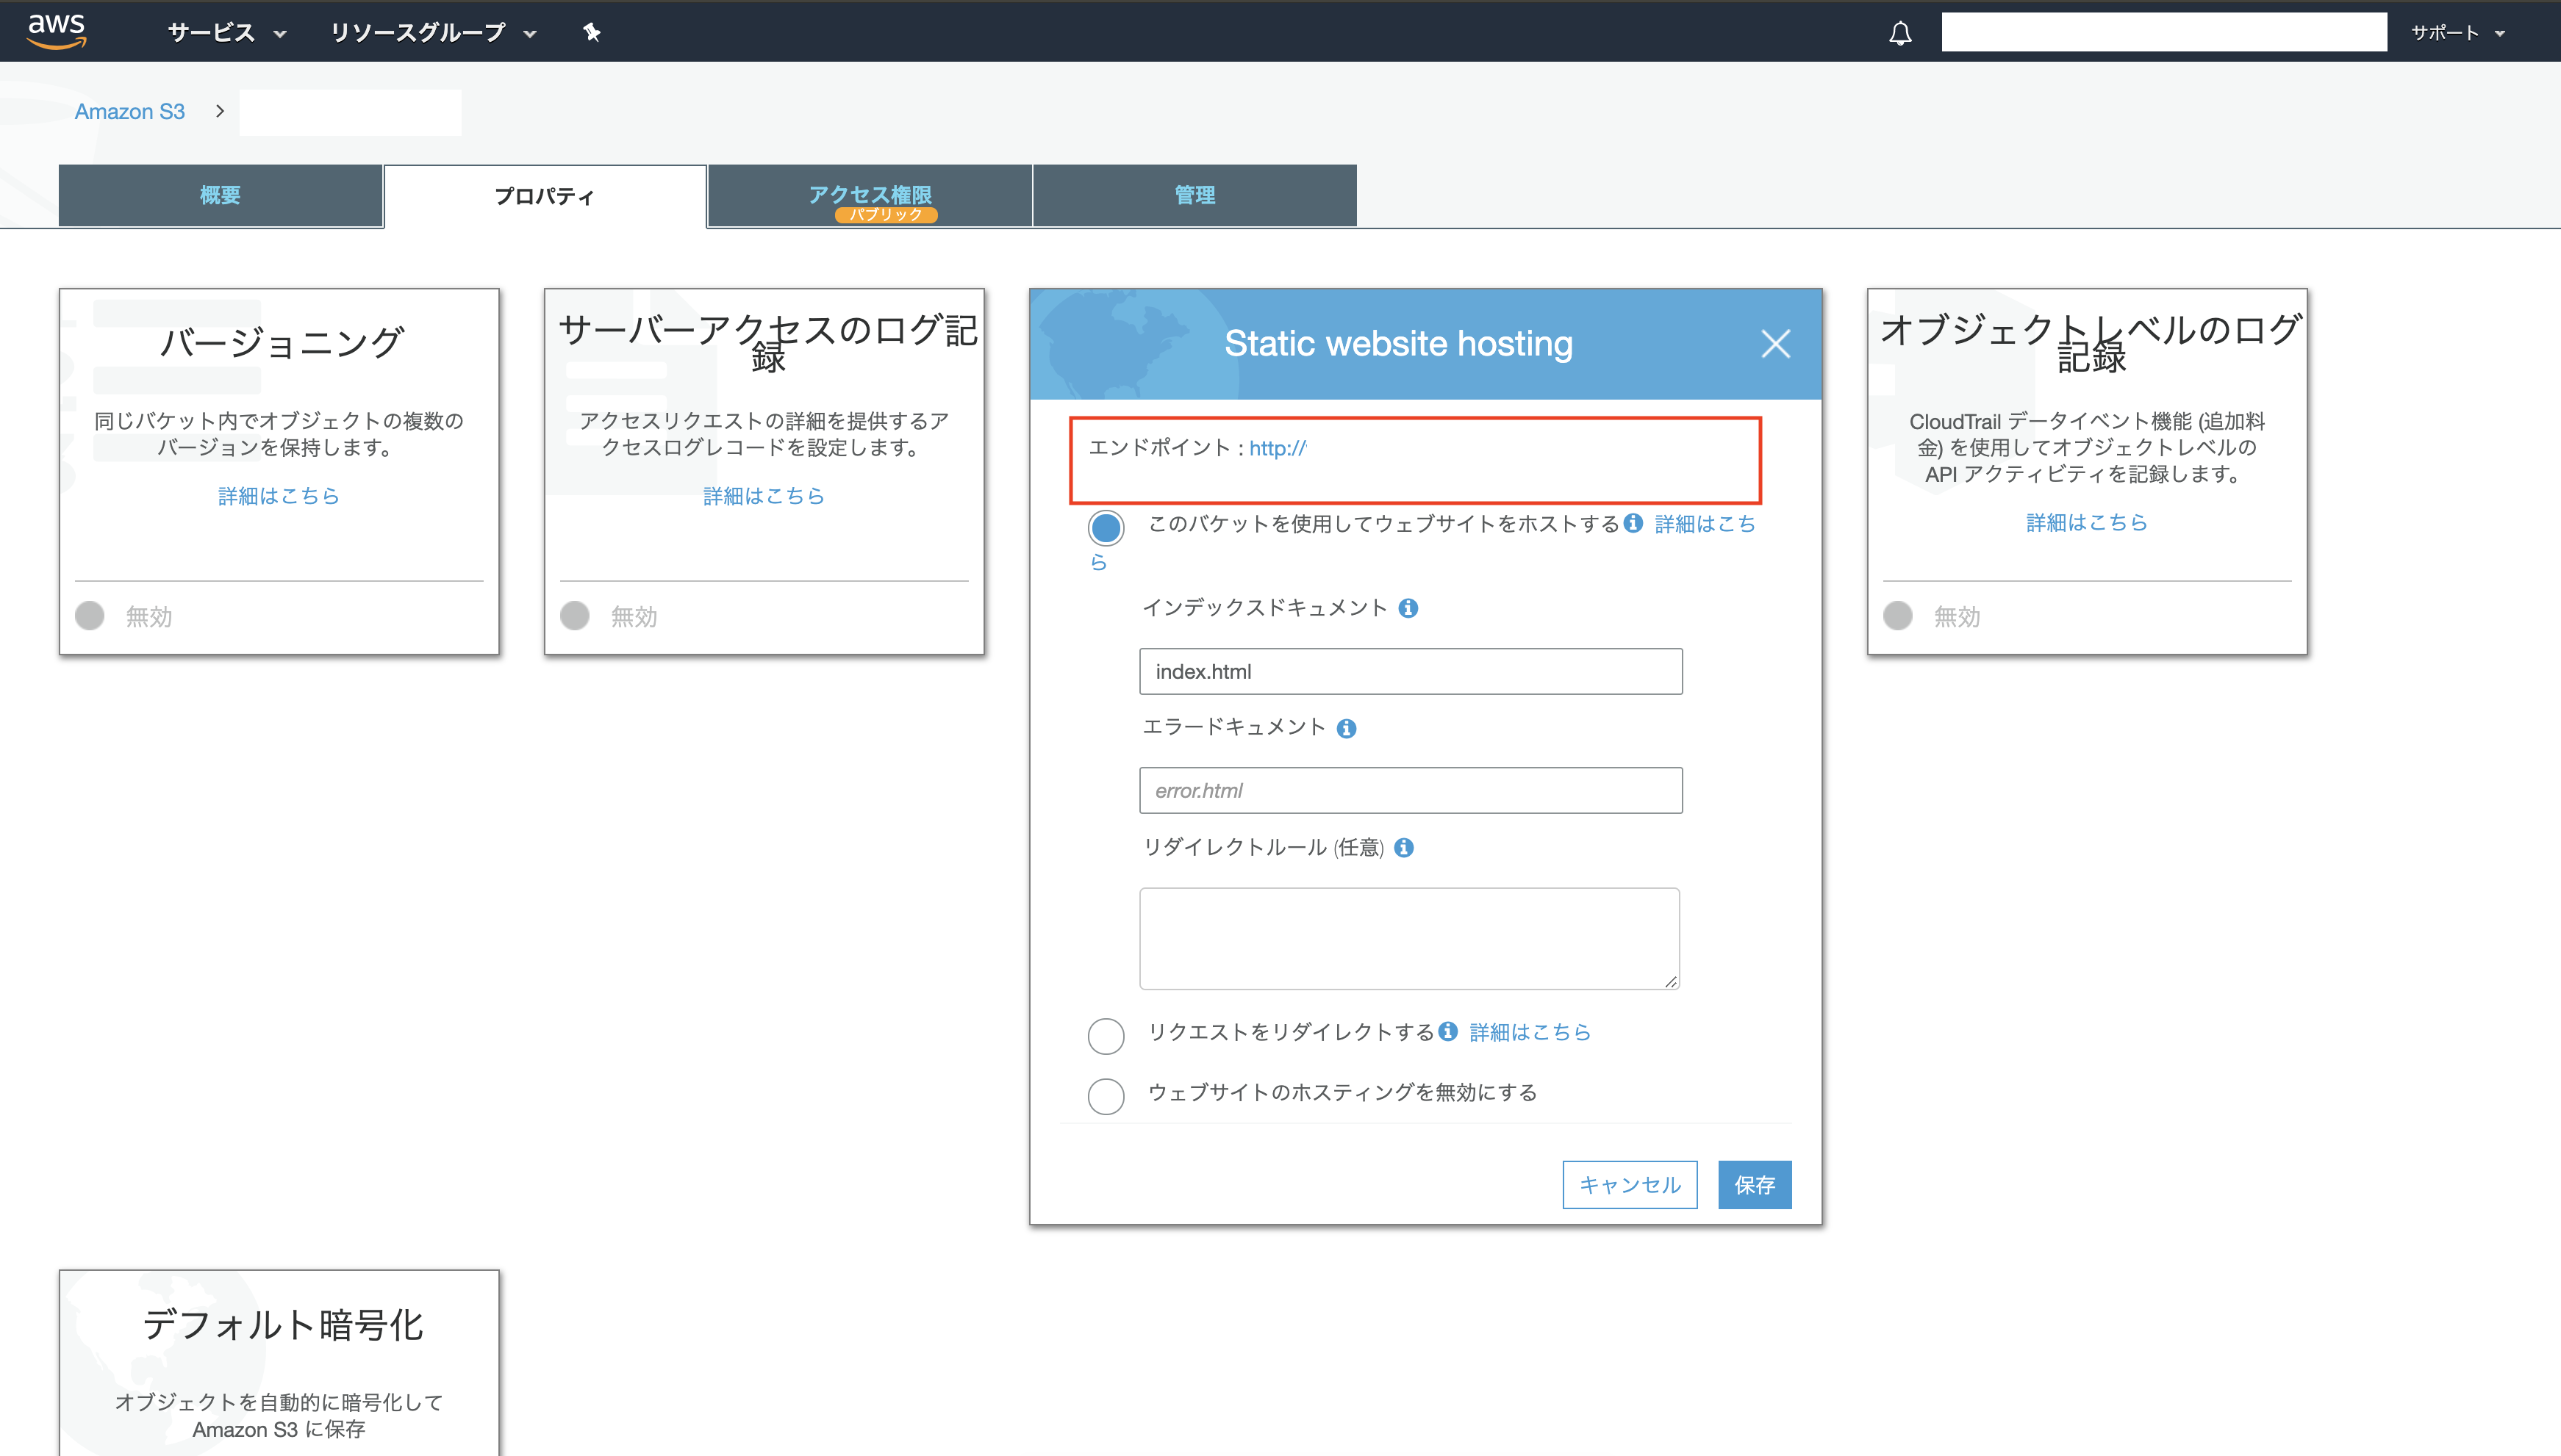Switch to the 管理 tab

(1194, 194)
